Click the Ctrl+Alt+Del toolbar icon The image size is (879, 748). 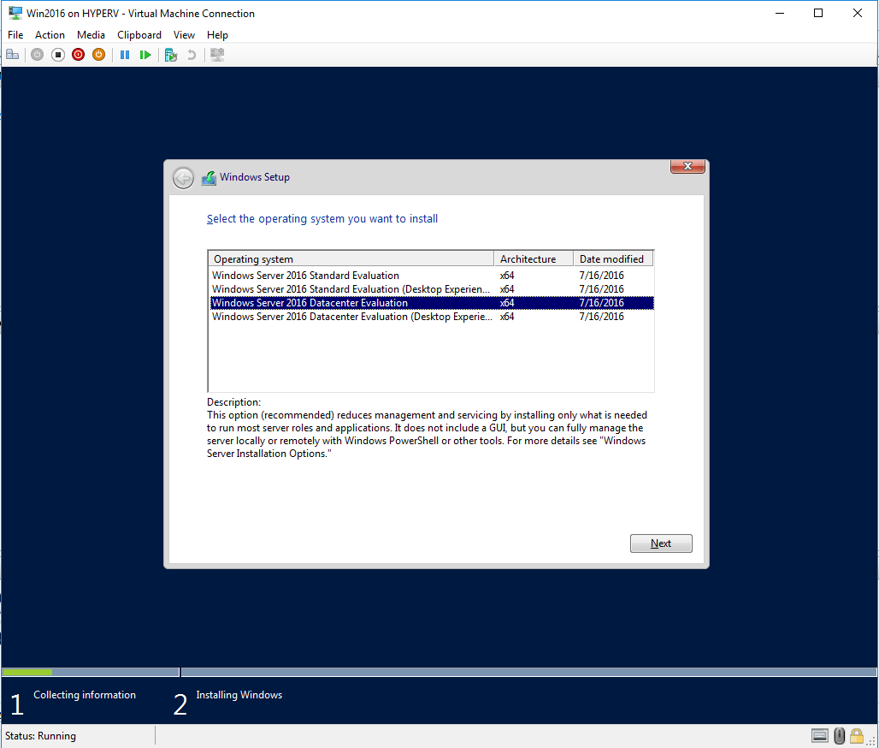point(12,55)
